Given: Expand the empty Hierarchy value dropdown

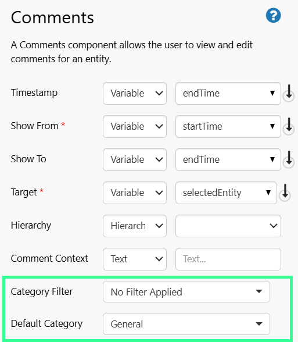Looking at the screenshot, I should [228, 226].
